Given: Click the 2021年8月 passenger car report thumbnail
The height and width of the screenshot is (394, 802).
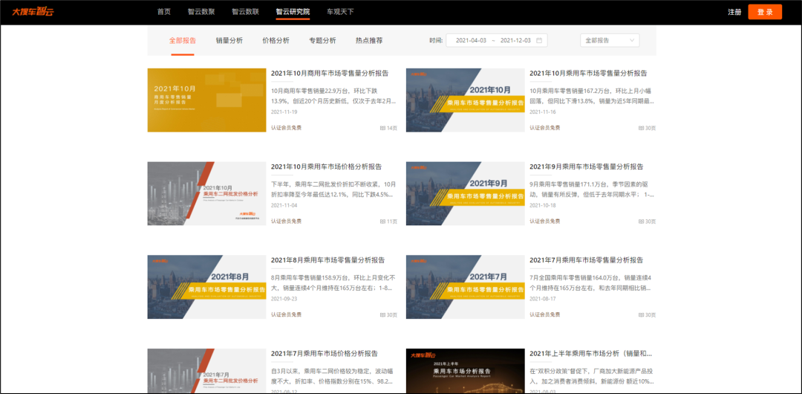Looking at the screenshot, I should pyautogui.click(x=206, y=287).
